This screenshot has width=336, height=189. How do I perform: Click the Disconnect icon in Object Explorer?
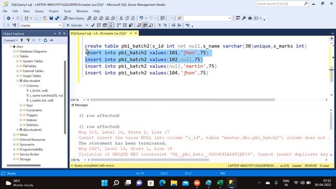tap(28, 40)
